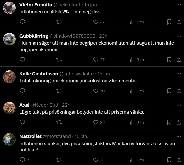Screen dimensions: 184x165
Task: Click the @shadowf60789863 handle
Action: [73, 36]
